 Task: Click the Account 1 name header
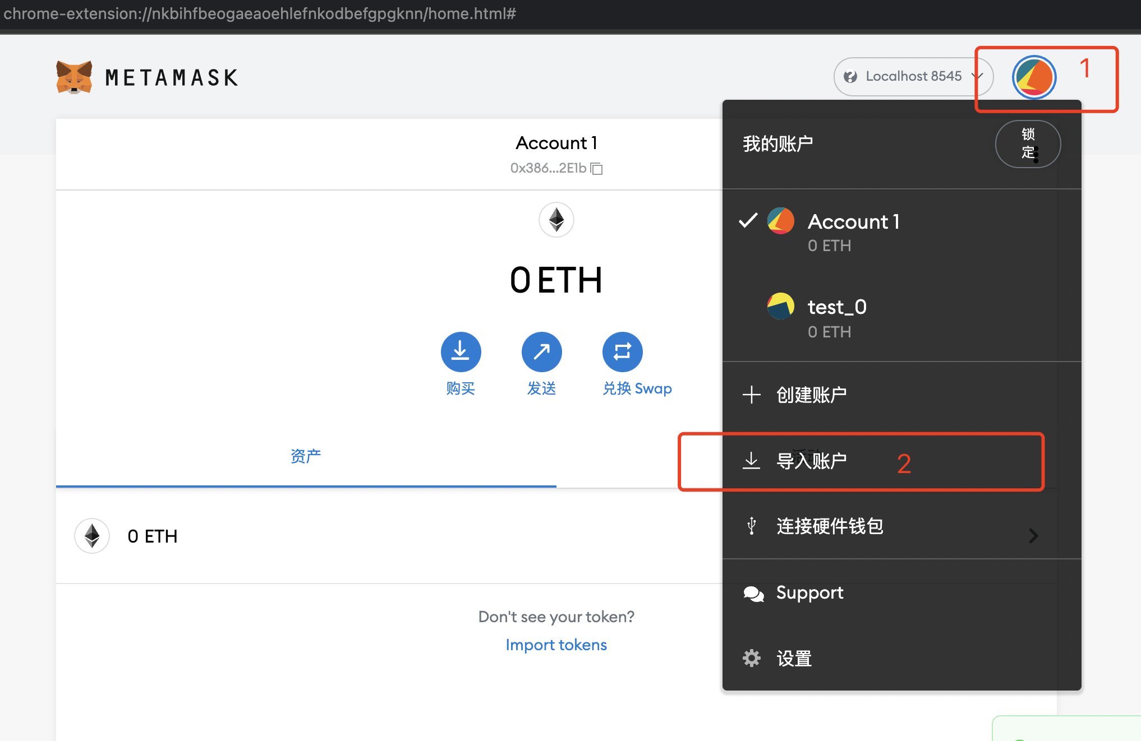[x=556, y=143]
